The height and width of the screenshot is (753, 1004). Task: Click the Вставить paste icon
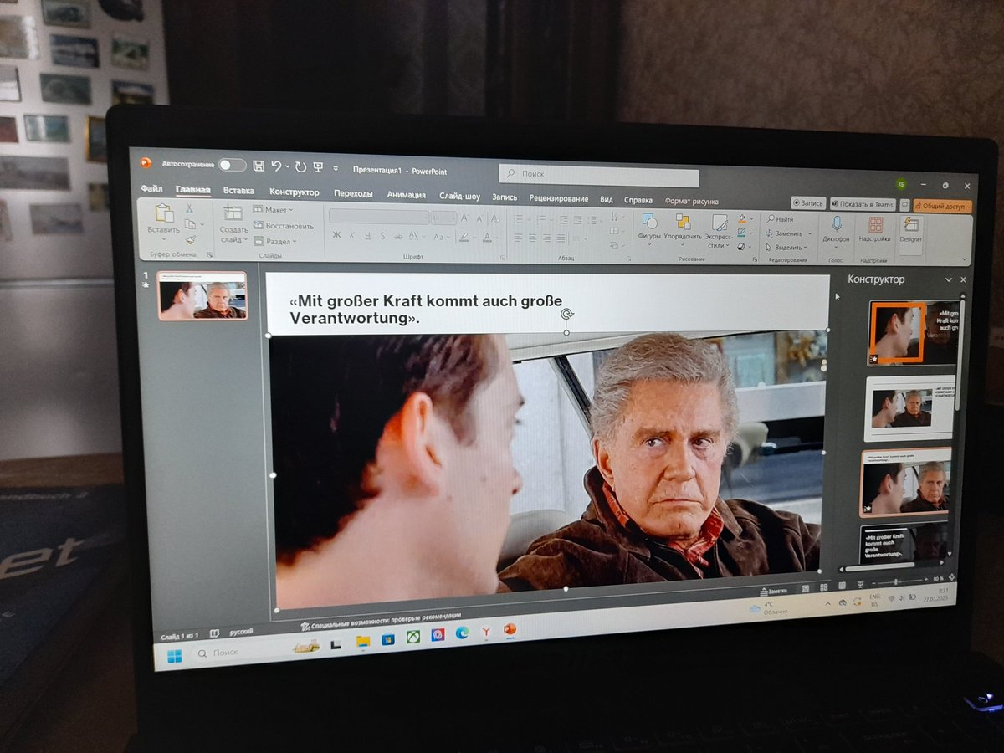click(163, 214)
